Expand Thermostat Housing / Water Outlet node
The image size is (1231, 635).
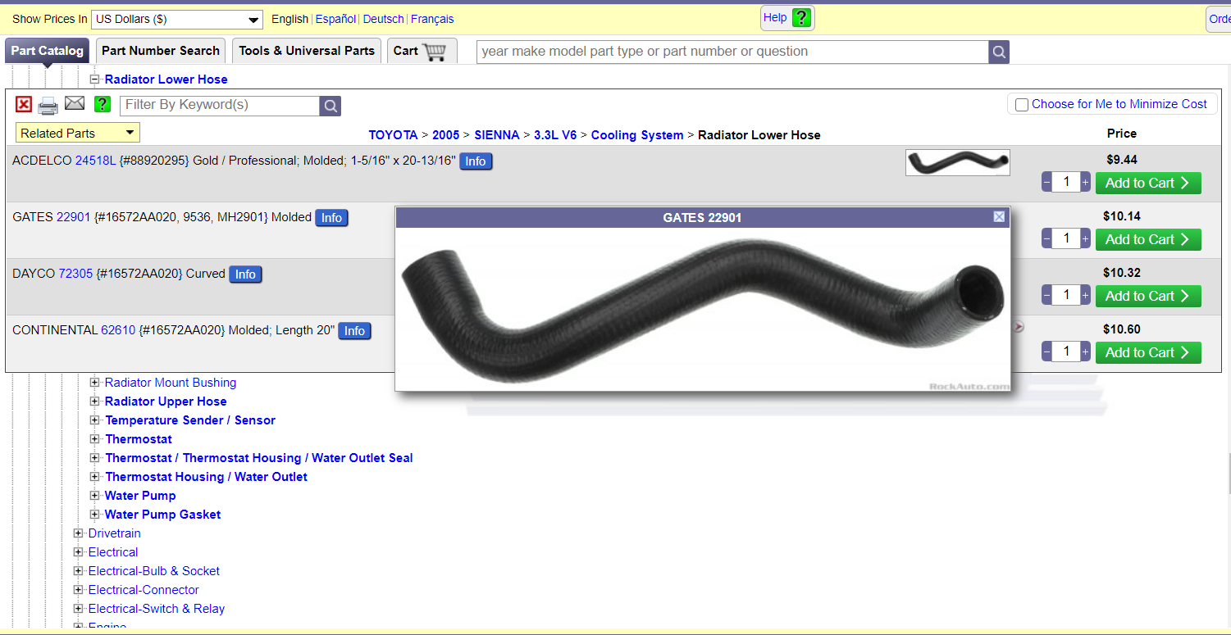coord(94,477)
